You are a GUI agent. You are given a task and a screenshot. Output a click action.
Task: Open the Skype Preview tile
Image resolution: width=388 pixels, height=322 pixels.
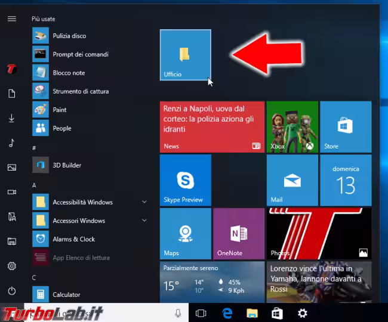tap(185, 179)
